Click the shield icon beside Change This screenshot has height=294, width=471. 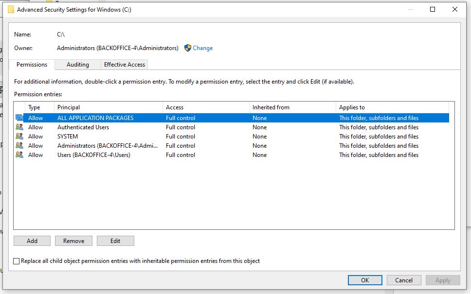187,48
